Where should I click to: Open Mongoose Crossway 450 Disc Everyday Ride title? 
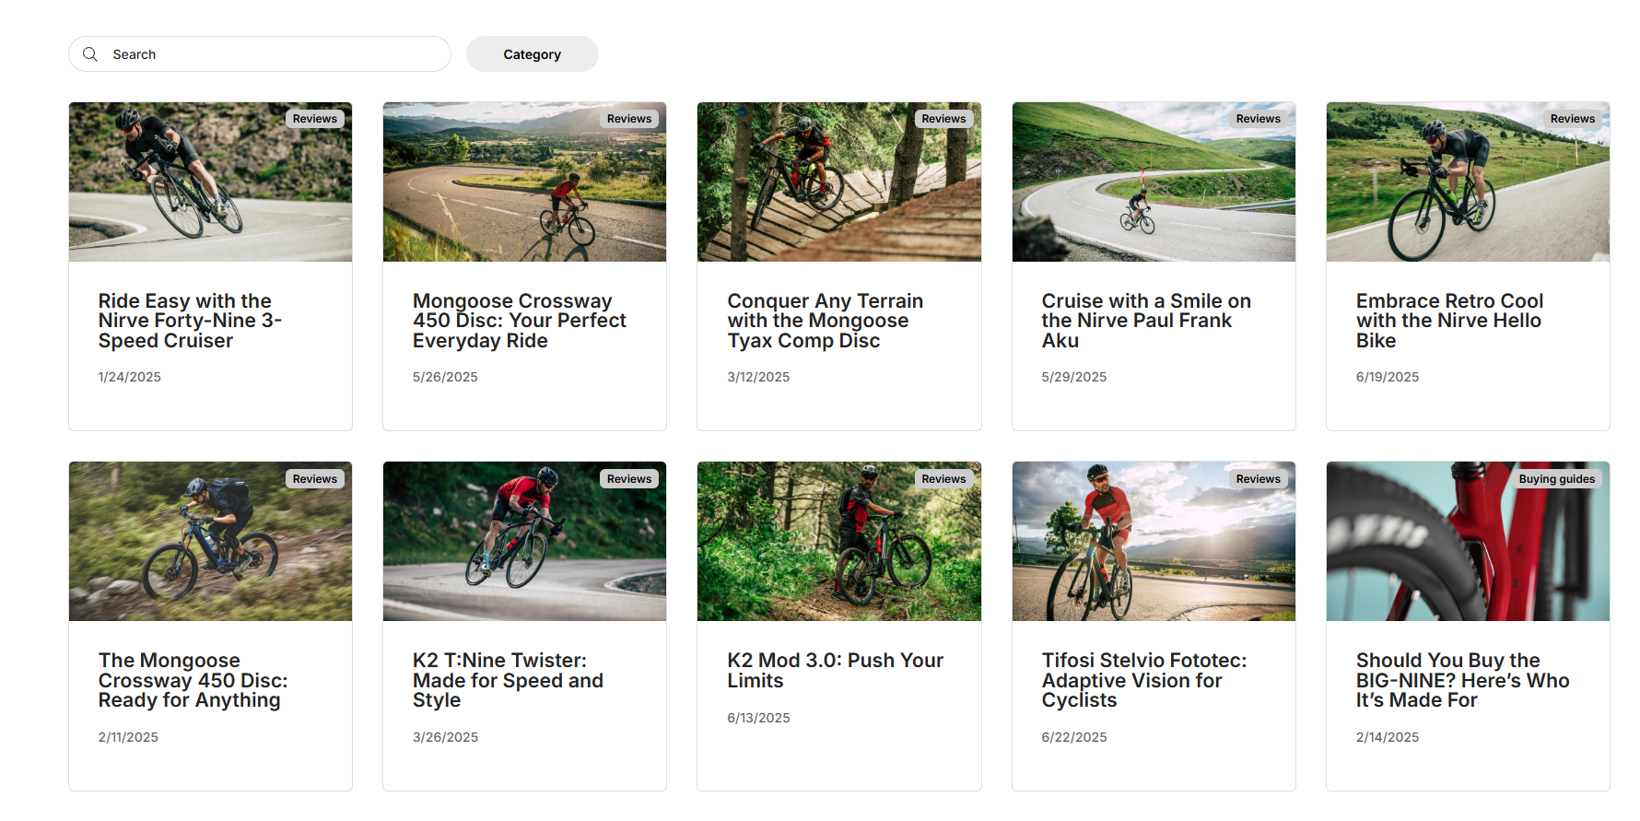(x=520, y=321)
